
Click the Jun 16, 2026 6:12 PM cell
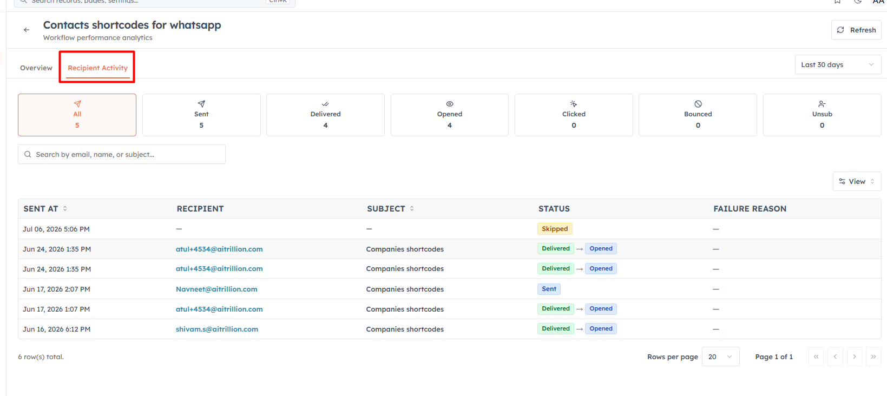[x=56, y=329]
